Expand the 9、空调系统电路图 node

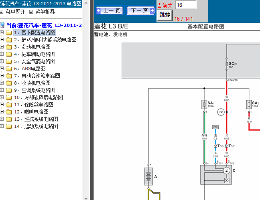(2, 90)
